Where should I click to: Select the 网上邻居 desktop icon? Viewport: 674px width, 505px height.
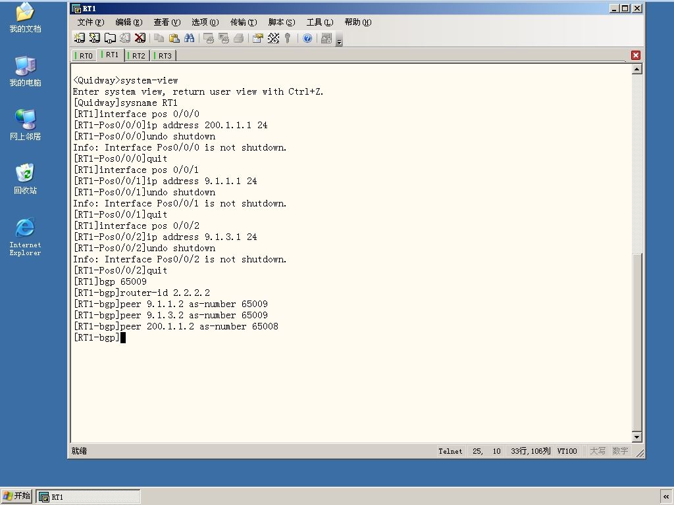(25, 125)
